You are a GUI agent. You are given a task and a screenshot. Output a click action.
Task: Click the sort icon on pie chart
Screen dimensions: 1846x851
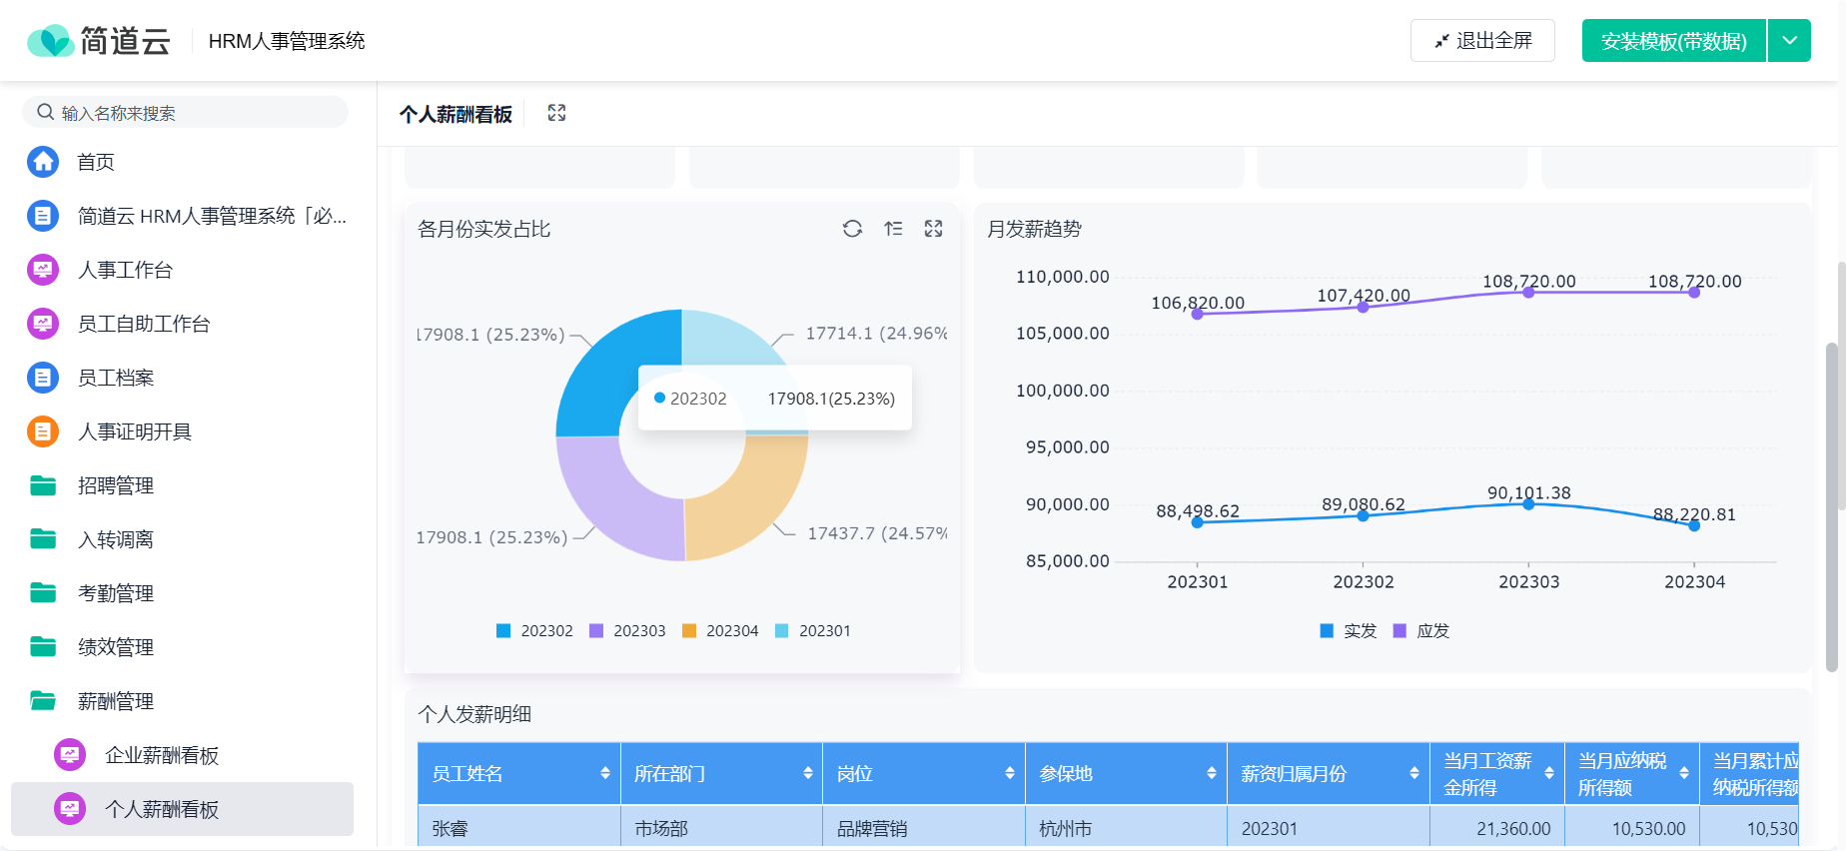click(x=893, y=229)
